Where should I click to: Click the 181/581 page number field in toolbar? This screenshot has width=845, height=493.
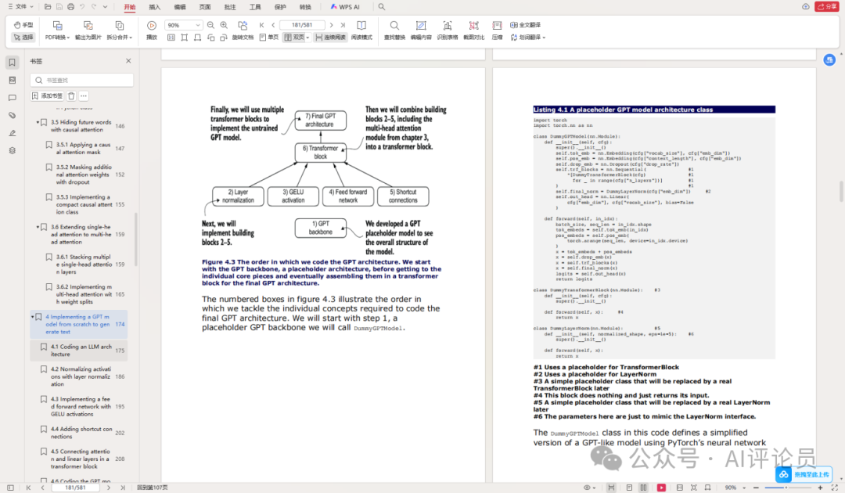[x=302, y=25]
